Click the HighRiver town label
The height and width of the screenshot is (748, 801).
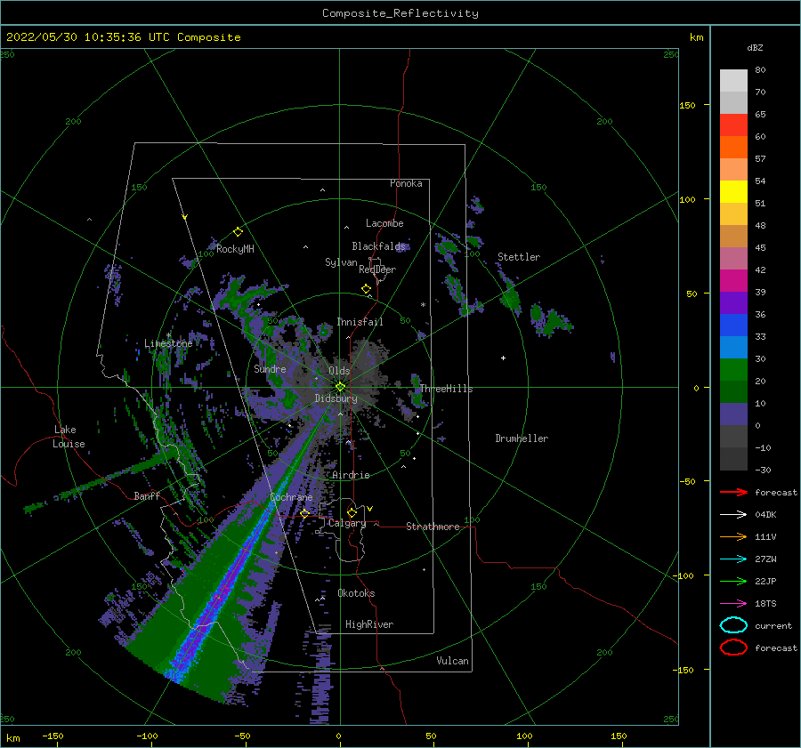point(369,624)
